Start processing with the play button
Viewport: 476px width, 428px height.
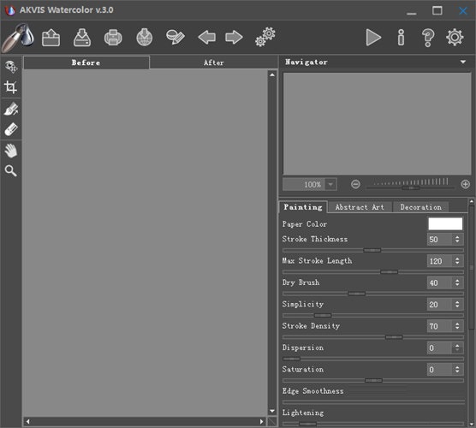click(x=373, y=38)
